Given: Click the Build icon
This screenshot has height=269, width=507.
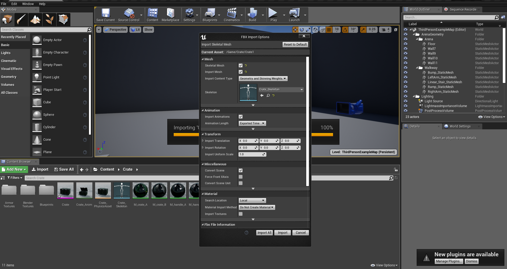Looking at the screenshot, I should click(252, 15).
